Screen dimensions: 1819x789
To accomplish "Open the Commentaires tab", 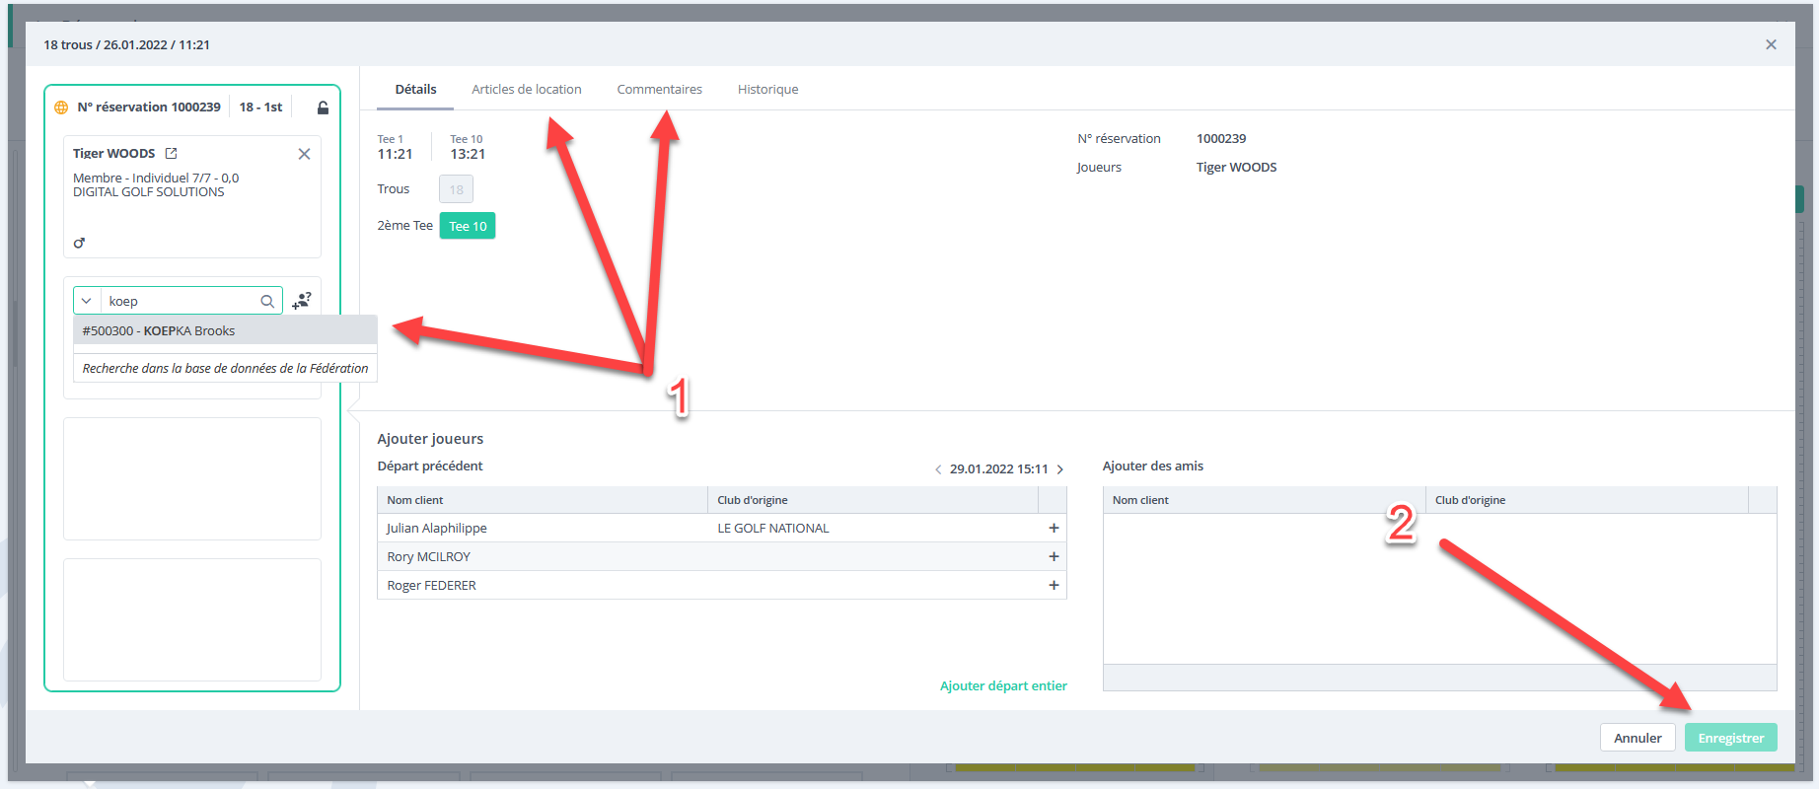I will (660, 89).
